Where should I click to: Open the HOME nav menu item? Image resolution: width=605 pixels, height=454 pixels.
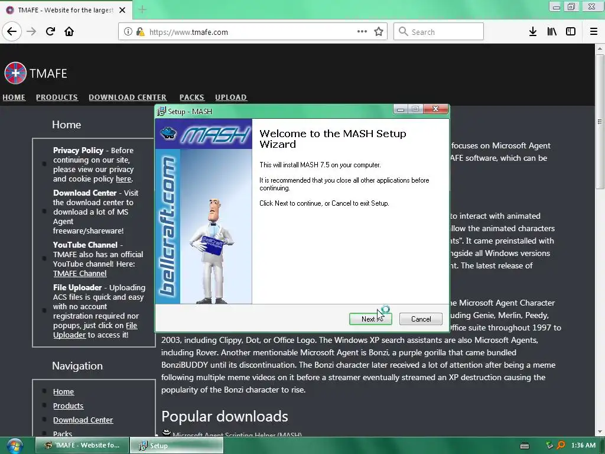pyautogui.click(x=14, y=98)
